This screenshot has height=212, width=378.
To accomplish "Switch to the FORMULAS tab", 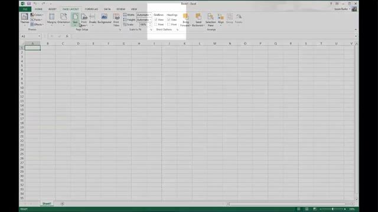I will pos(92,9).
